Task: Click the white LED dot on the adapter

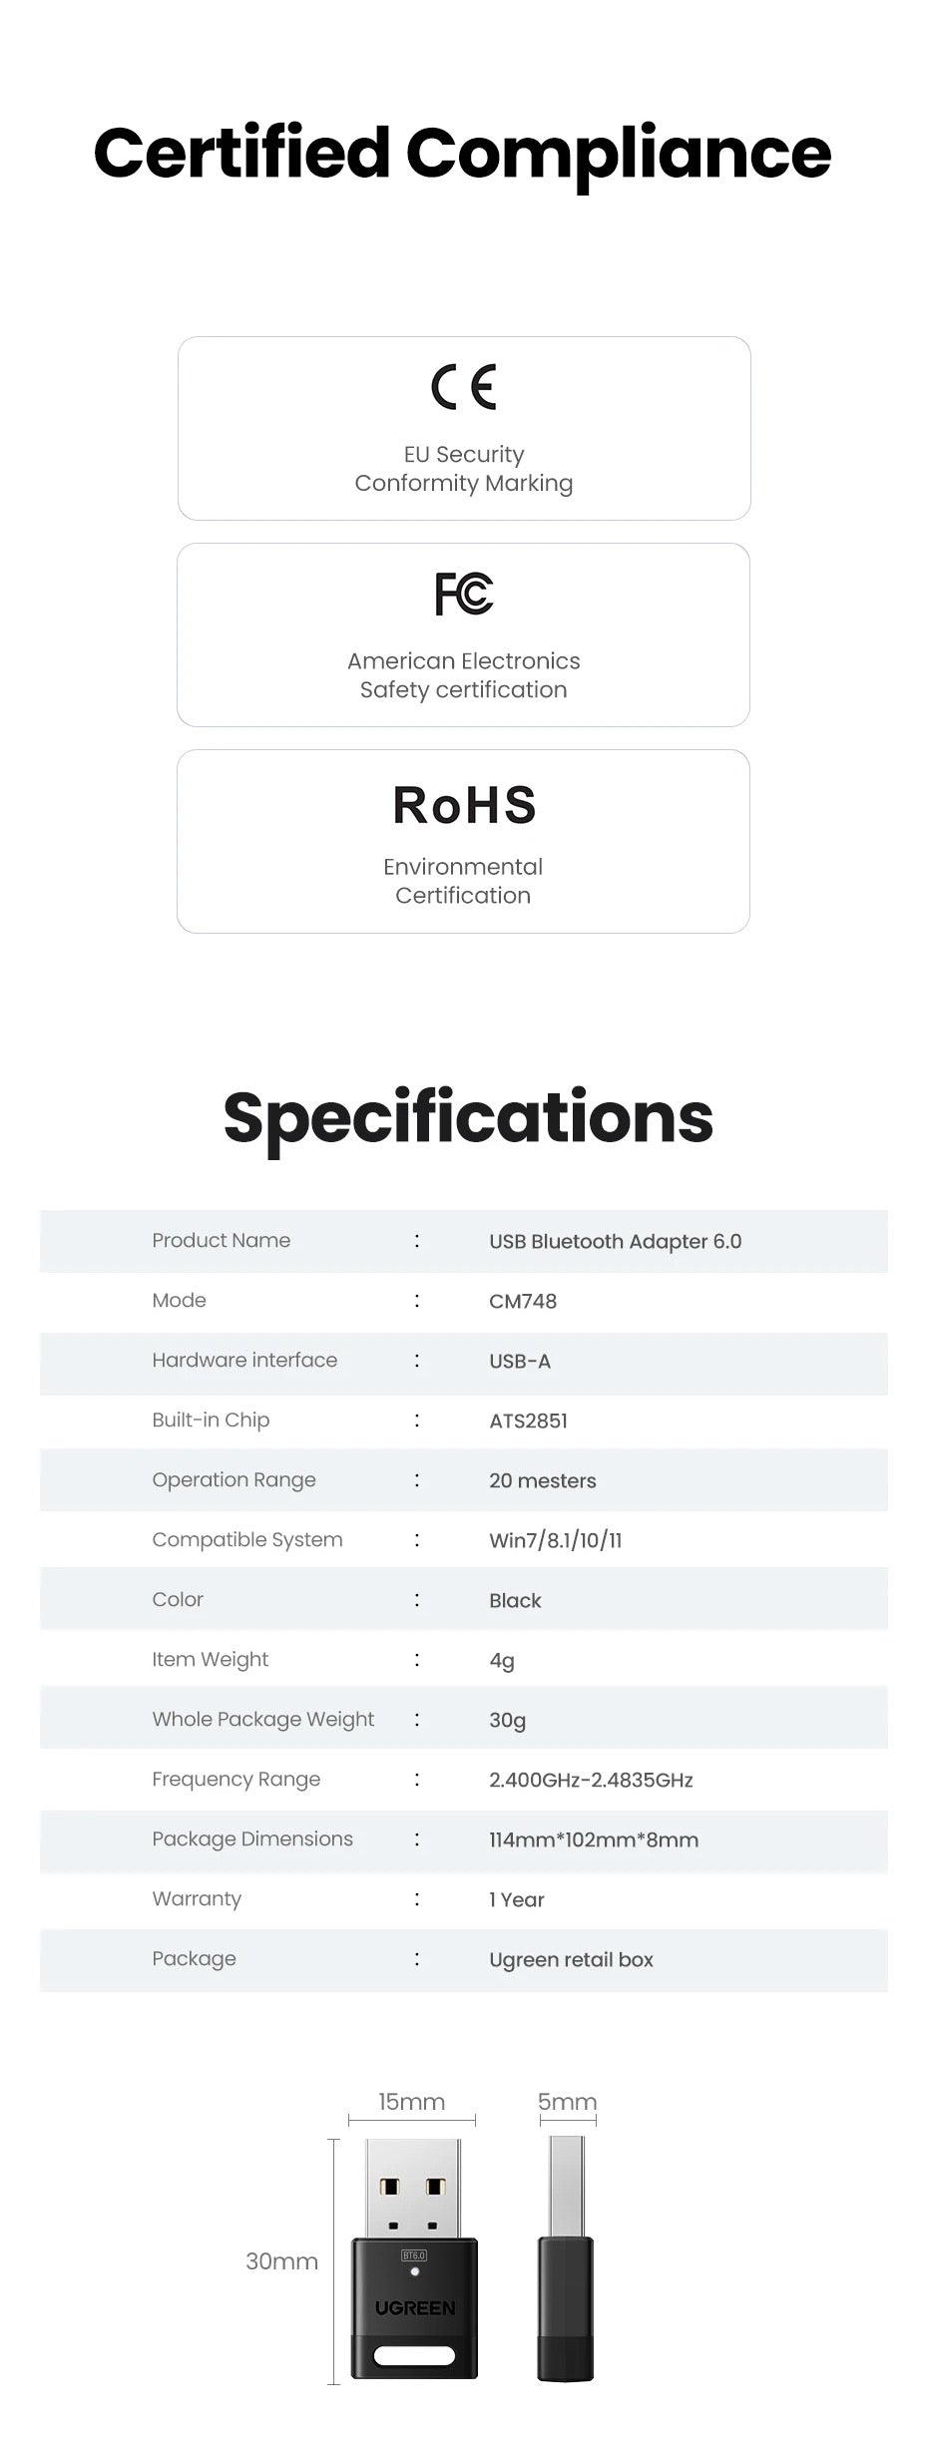Action: pos(414,2273)
